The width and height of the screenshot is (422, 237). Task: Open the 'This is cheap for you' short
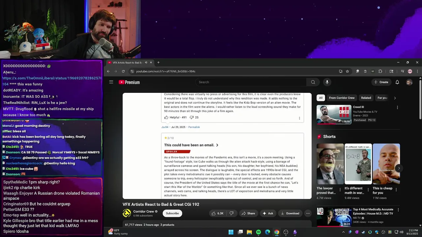coord(386,164)
